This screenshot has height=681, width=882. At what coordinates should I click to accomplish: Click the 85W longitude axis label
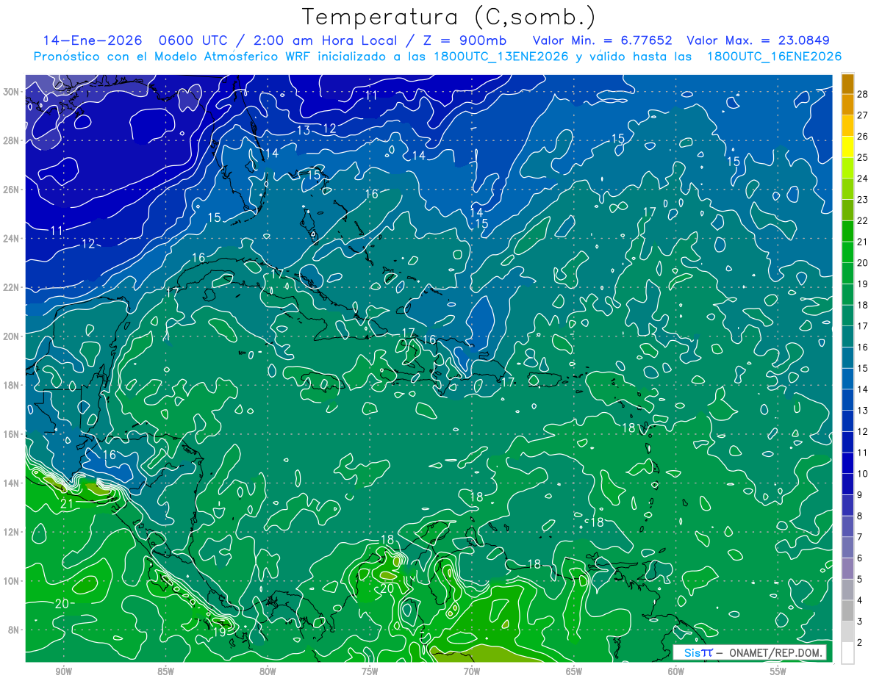(x=165, y=671)
